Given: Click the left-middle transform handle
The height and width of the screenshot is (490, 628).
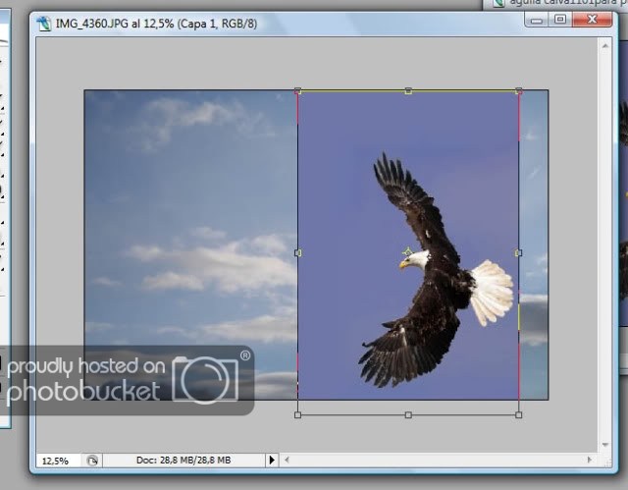Looking at the screenshot, I should click(x=297, y=252).
